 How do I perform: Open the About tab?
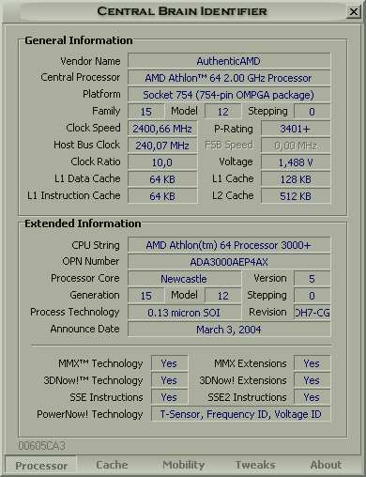coord(326,465)
